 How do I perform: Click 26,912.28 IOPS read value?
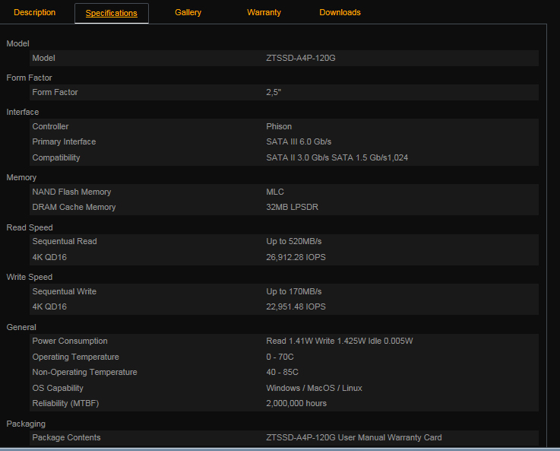296,257
